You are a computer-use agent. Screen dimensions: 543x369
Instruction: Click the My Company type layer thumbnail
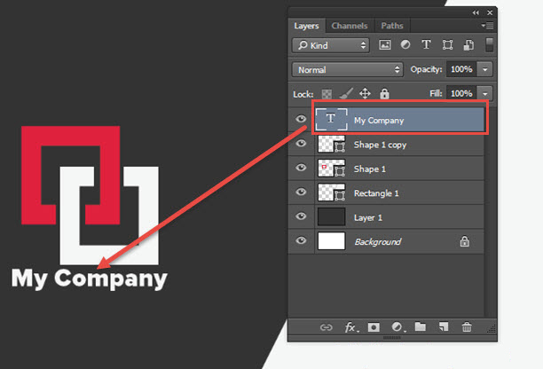tap(331, 119)
